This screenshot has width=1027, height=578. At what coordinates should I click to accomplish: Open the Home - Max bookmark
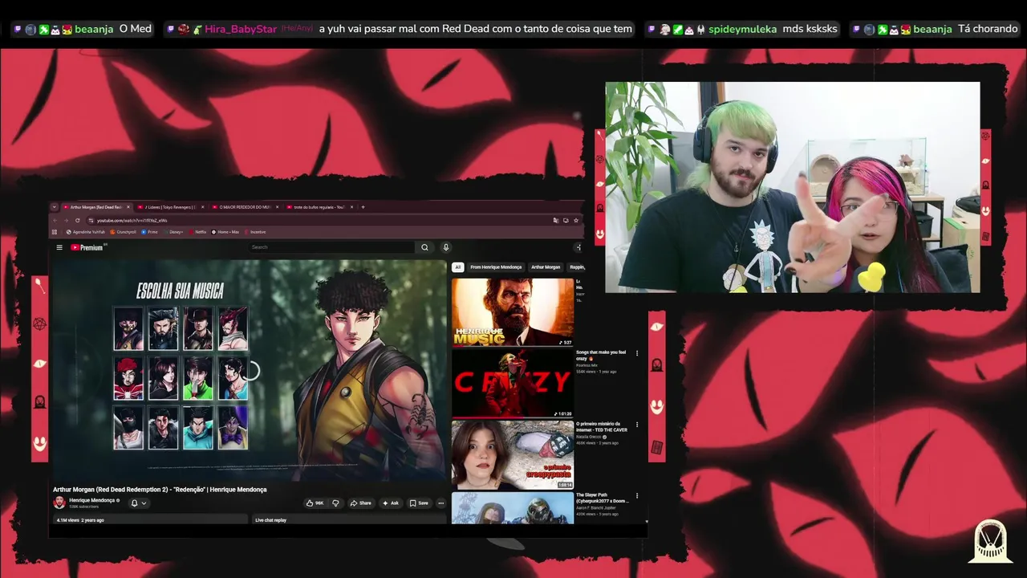pyautogui.click(x=225, y=232)
